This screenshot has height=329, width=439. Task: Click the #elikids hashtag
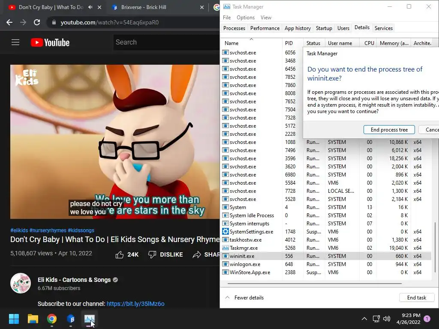point(19,230)
